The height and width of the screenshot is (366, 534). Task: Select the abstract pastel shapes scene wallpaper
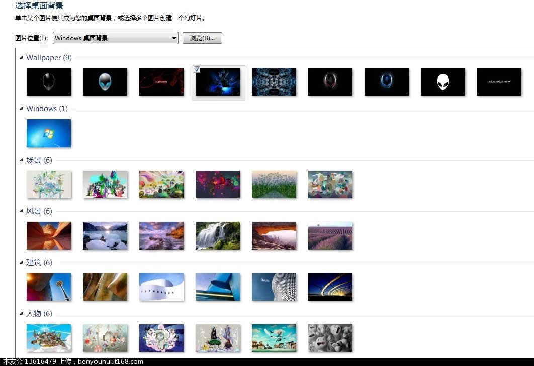pos(330,184)
